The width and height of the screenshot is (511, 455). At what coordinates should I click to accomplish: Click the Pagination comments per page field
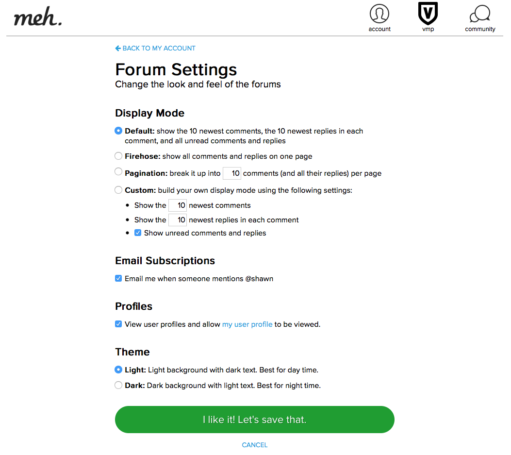coord(232,173)
